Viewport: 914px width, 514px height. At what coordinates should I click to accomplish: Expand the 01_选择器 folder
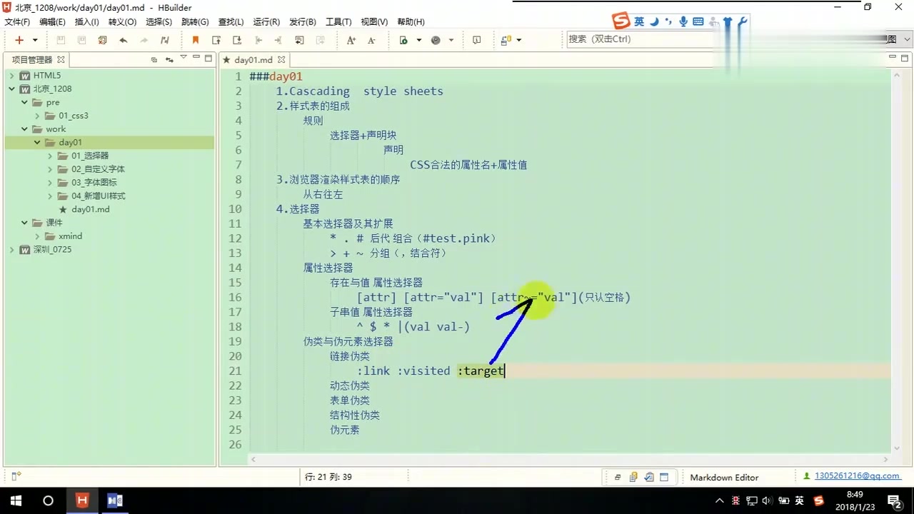coord(49,155)
